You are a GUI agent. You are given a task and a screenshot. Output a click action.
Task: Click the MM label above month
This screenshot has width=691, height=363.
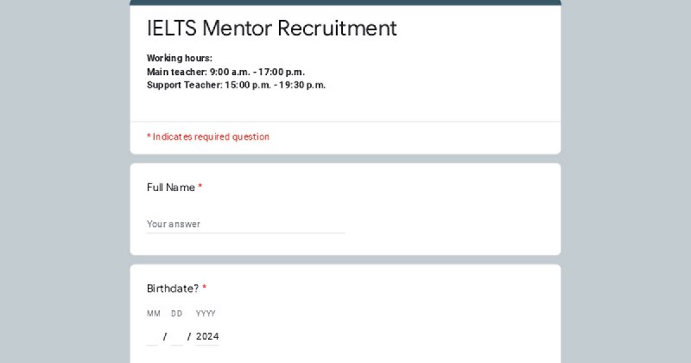tap(154, 314)
